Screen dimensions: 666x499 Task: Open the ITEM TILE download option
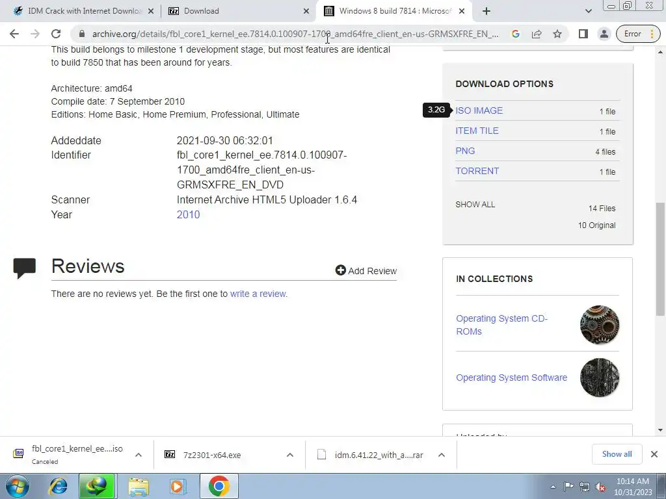477,131
